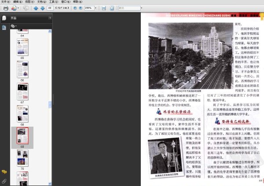
Task: Click the 1920s city street photograph on the page
Action: click(191, 56)
